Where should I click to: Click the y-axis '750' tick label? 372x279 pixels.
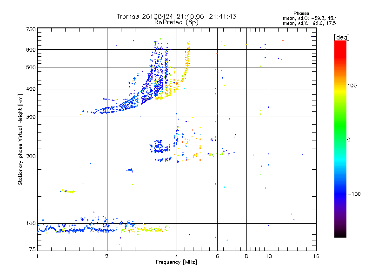coord(31,29)
